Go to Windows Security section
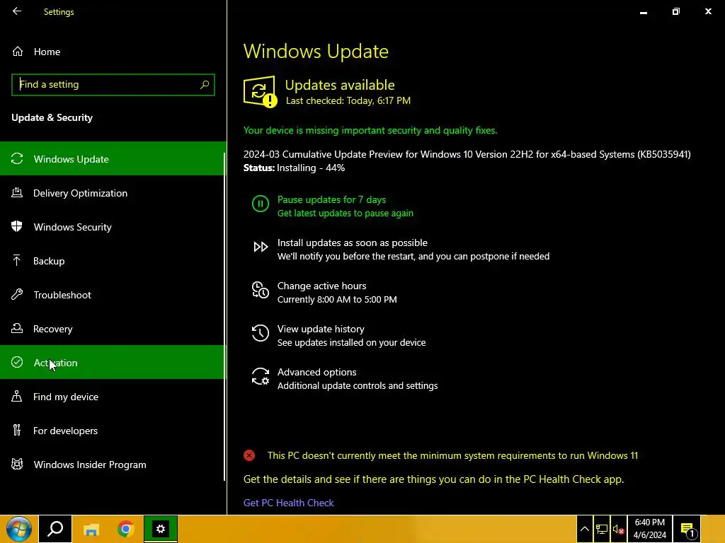Screen dimensions: 725x543 tap(112, 227)
